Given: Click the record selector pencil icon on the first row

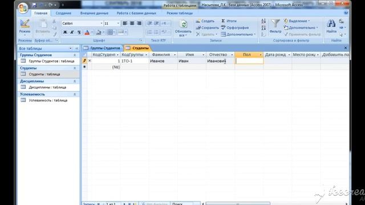Looking at the screenshot, I should 84,61.
